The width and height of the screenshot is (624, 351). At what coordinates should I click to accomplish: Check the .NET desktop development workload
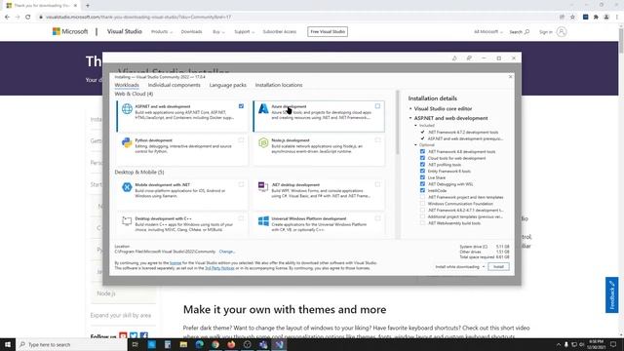(x=377, y=184)
